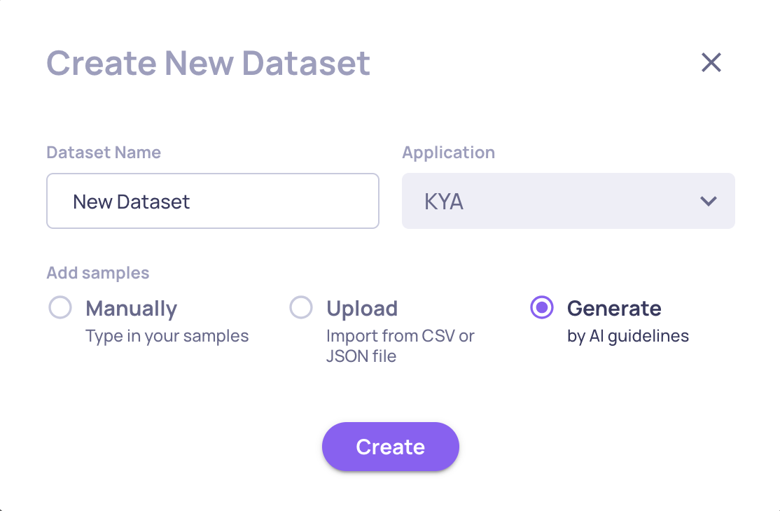The height and width of the screenshot is (511, 780).
Task: Select the Manually radio button
Action: click(x=60, y=308)
